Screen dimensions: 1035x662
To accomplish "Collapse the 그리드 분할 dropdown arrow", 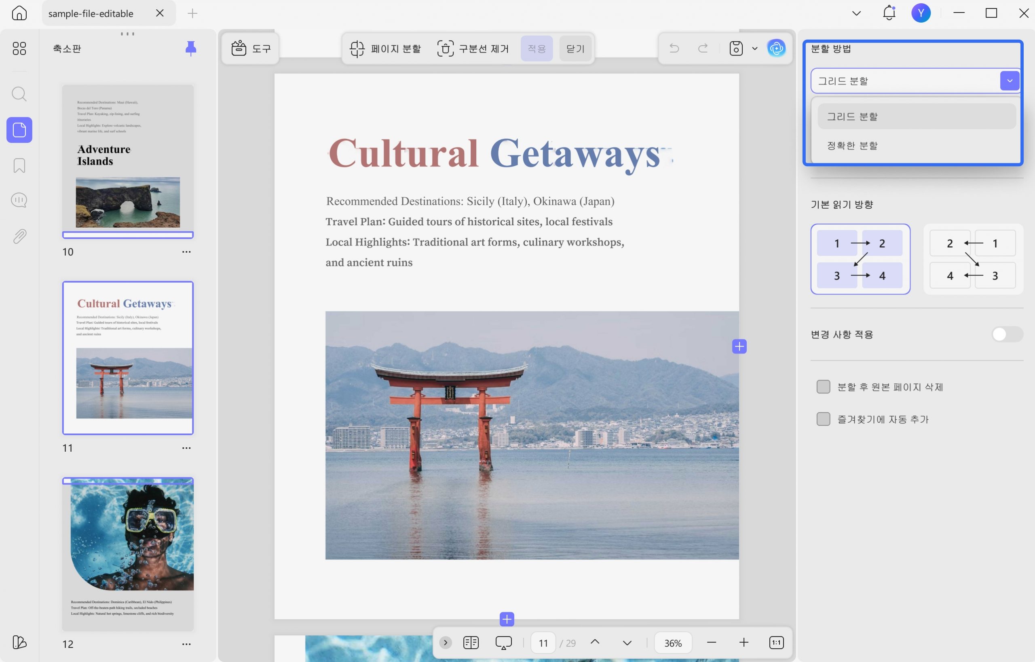I will click(1010, 81).
